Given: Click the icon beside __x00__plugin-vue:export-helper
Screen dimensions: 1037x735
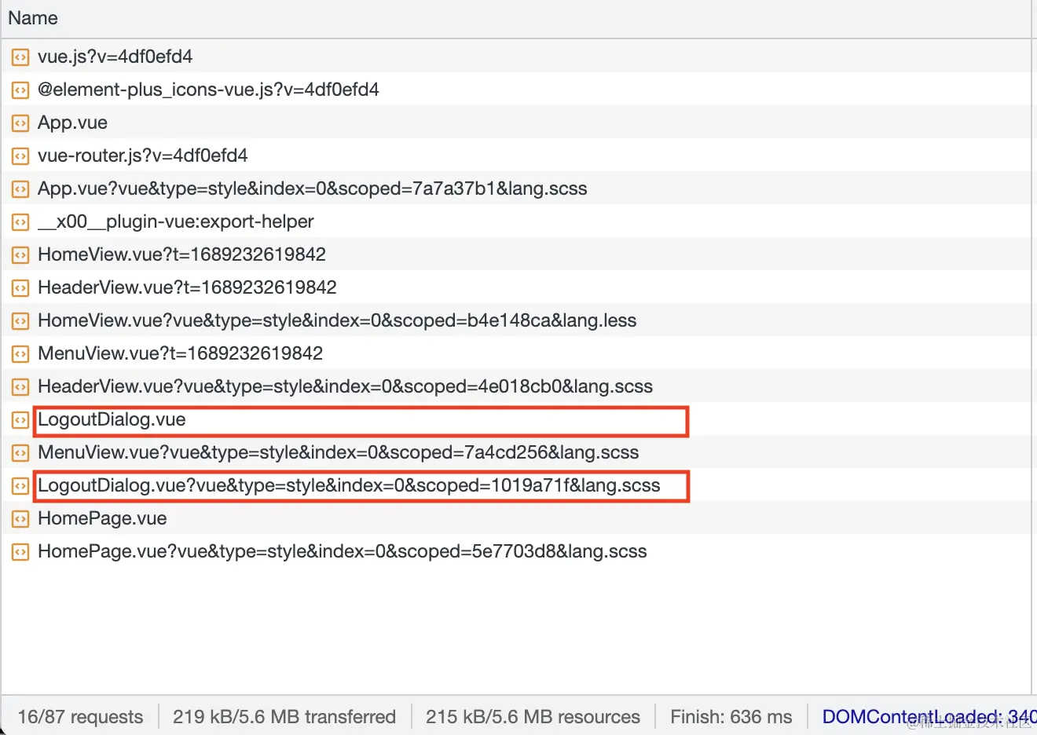Looking at the screenshot, I should coord(20,222).
